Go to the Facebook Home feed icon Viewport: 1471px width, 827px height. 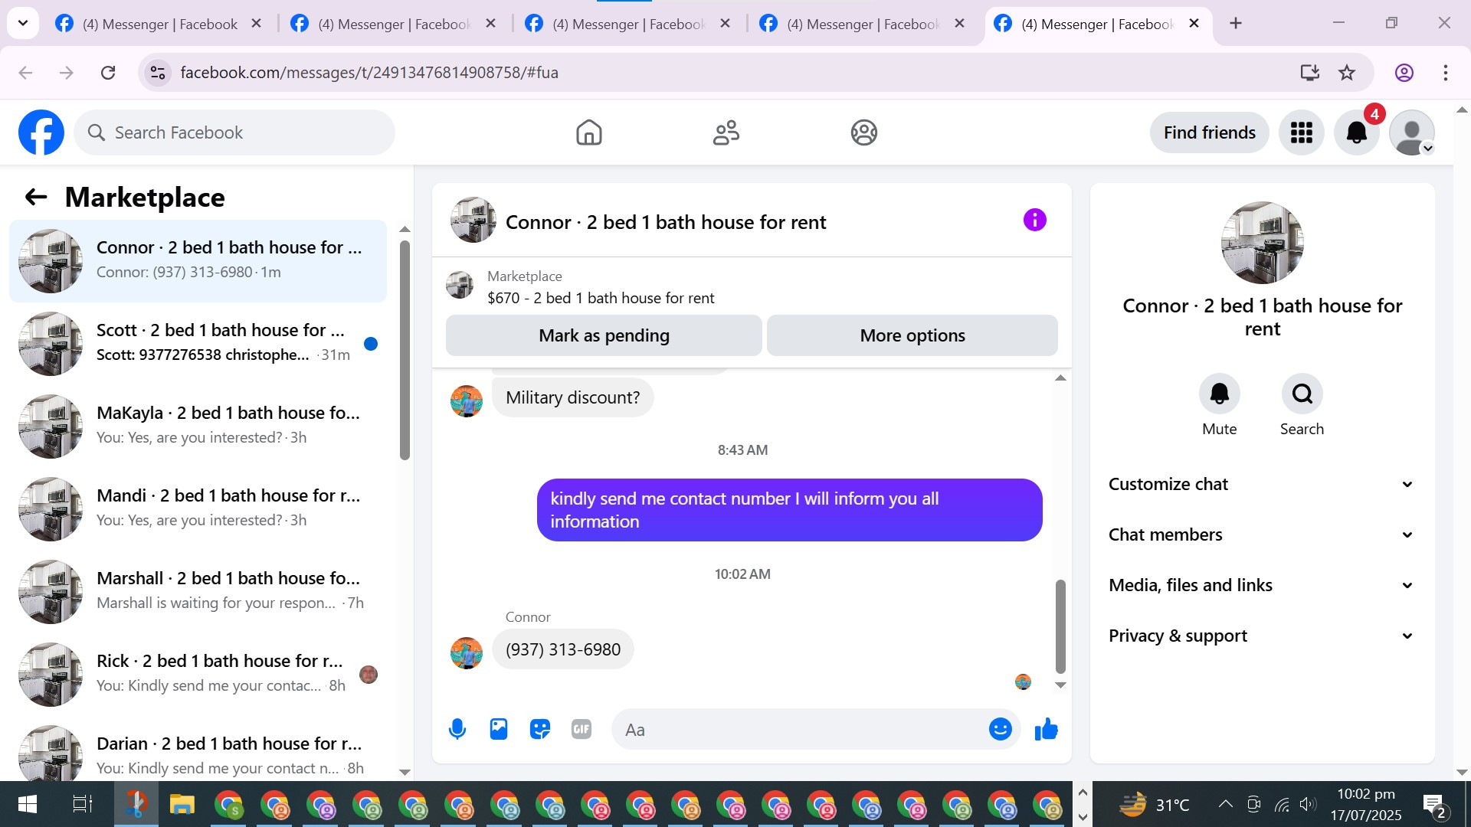pyautogui.click(x=588, y=132)
